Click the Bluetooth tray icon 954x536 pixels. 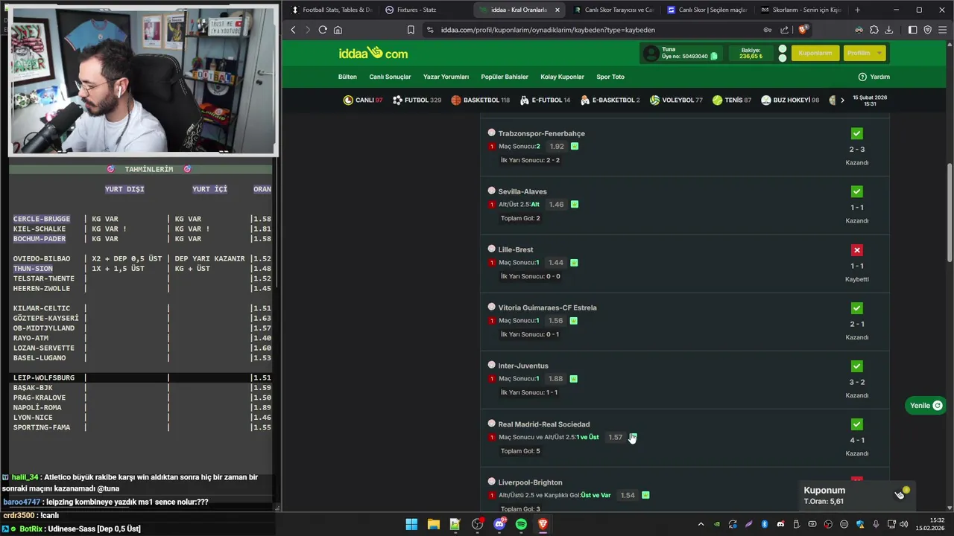tap(764, 524)
